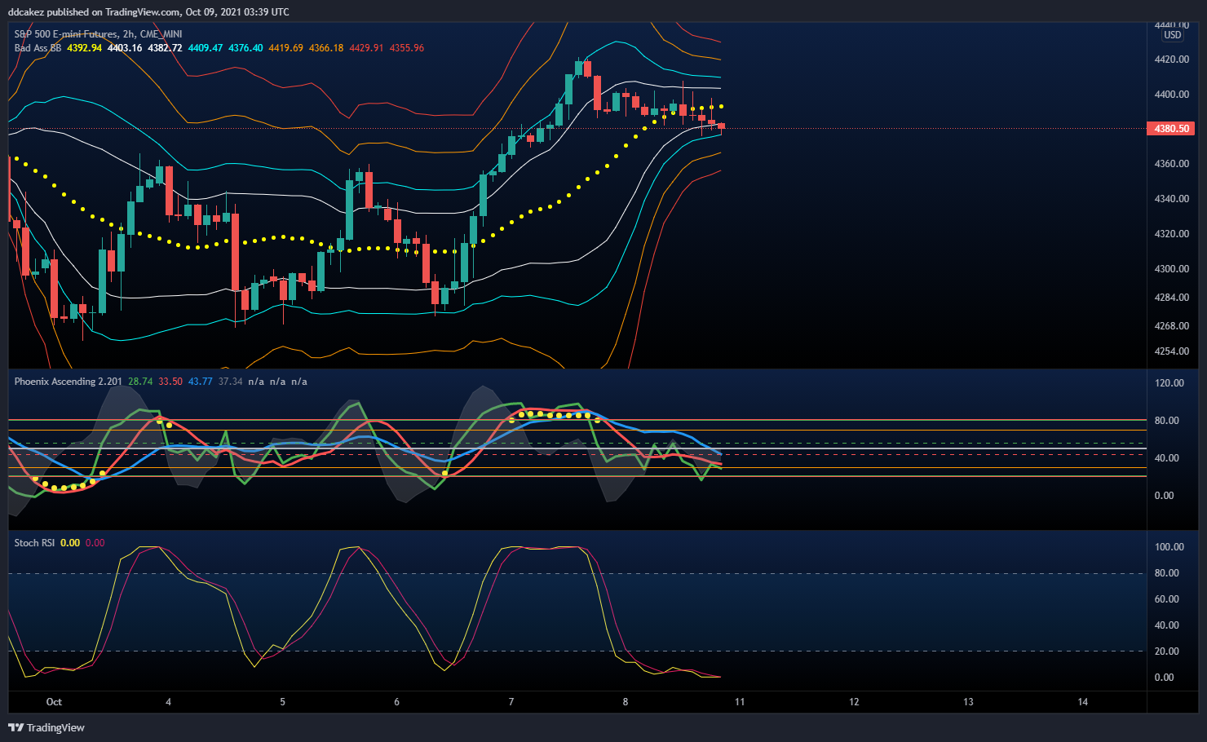Click the green Phoenix value 28.74
The height and width of the screenshot is (742, 1207).
(x=140, y=382)
